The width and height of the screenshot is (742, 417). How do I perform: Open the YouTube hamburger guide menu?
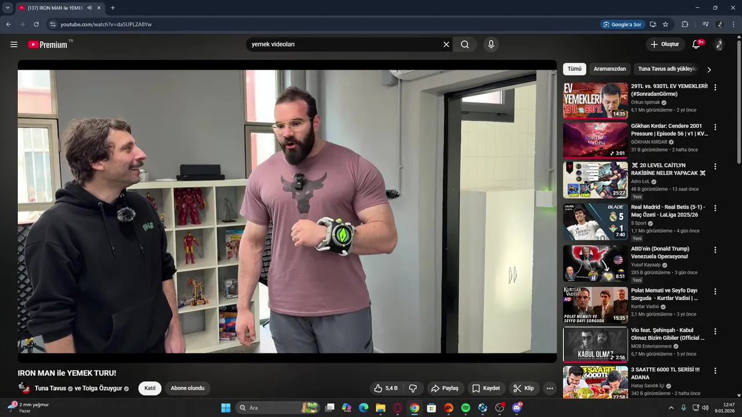pos(14,45)
